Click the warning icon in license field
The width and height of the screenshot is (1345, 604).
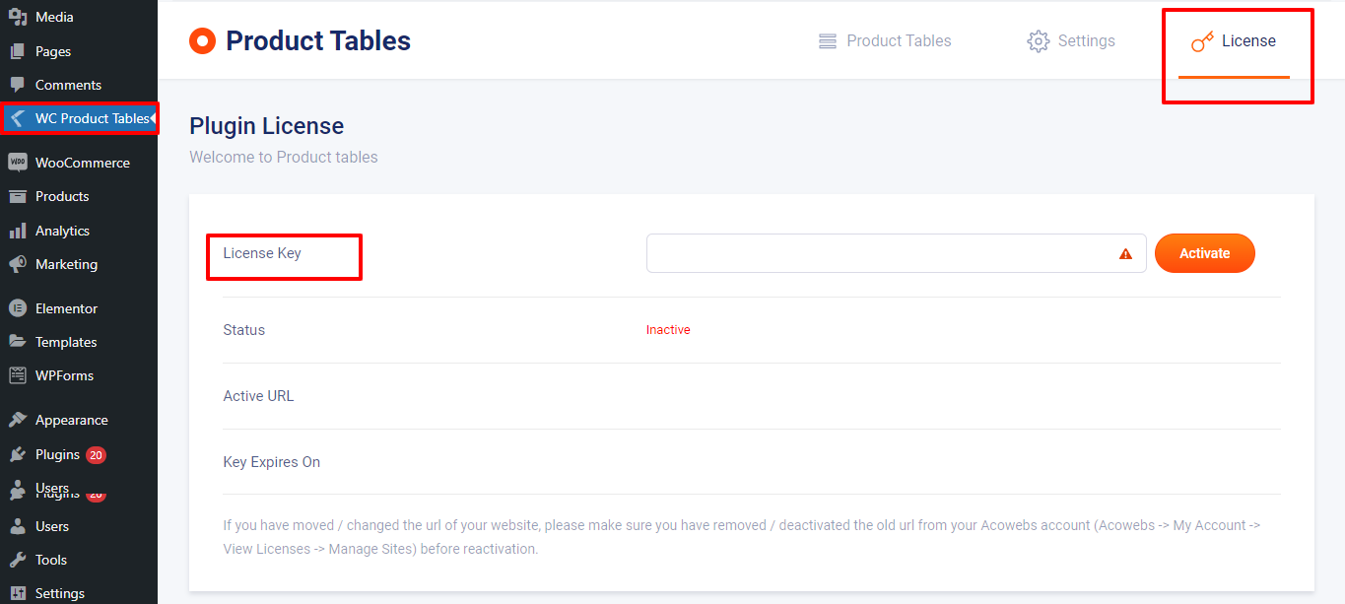pos(1125,253)
